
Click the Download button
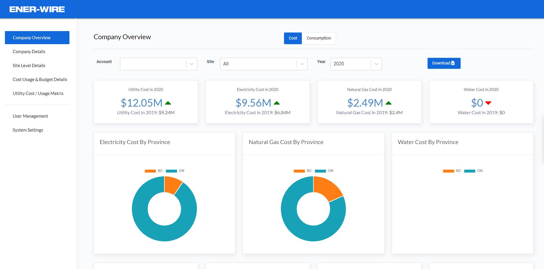tap(444, 63)
